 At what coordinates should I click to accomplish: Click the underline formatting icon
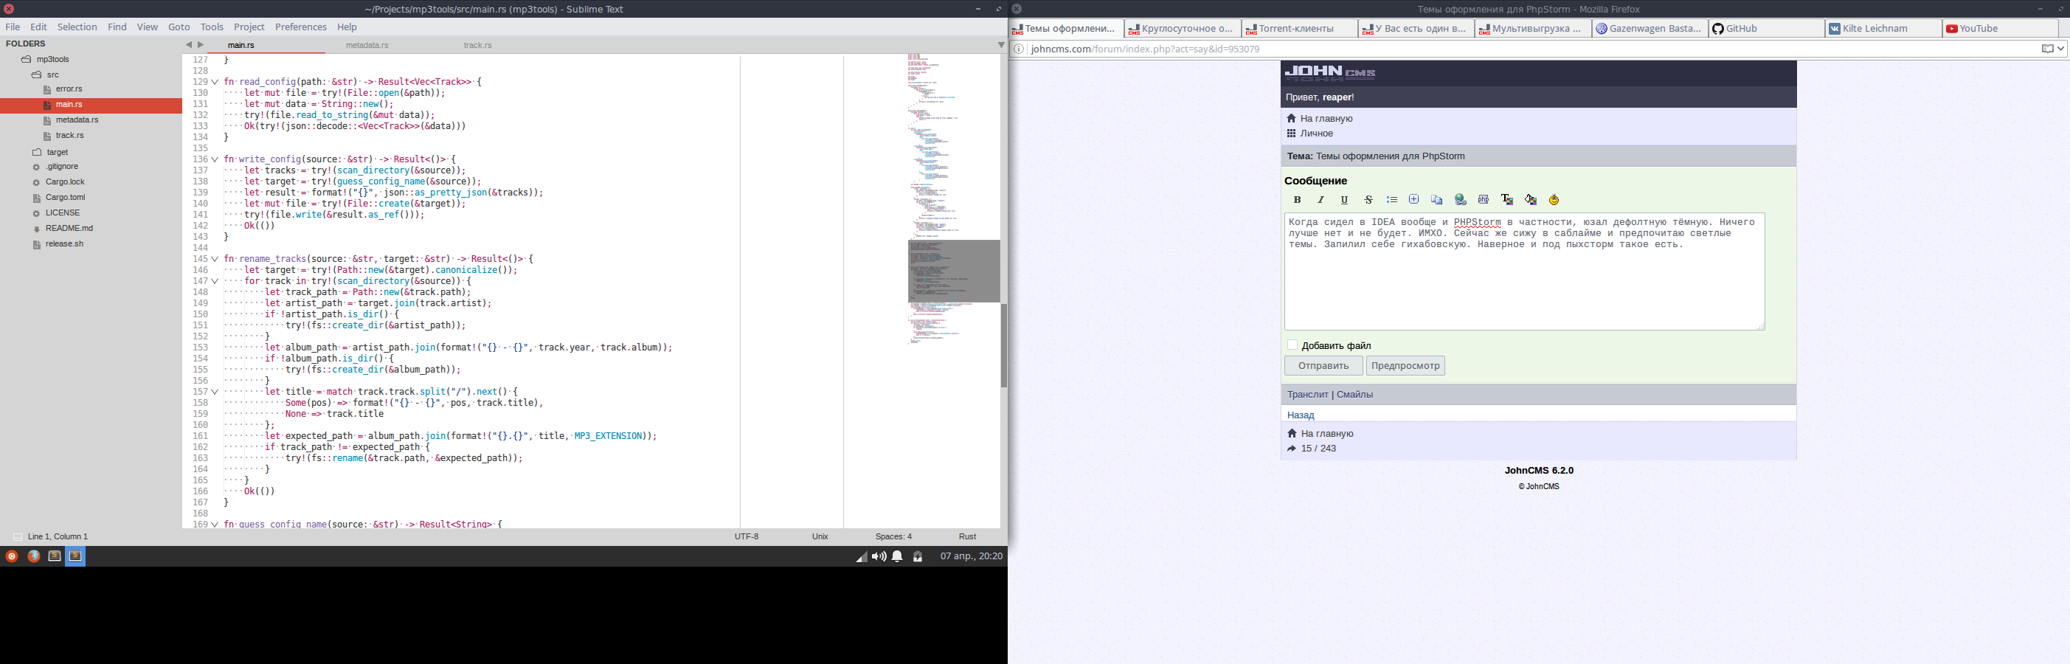pyautogui.click(x=1344, y=200)
